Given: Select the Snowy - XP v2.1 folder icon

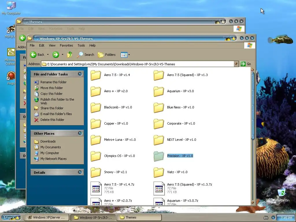Looking at the screenshot, I should pyautogui.click(x=96, y=173).
